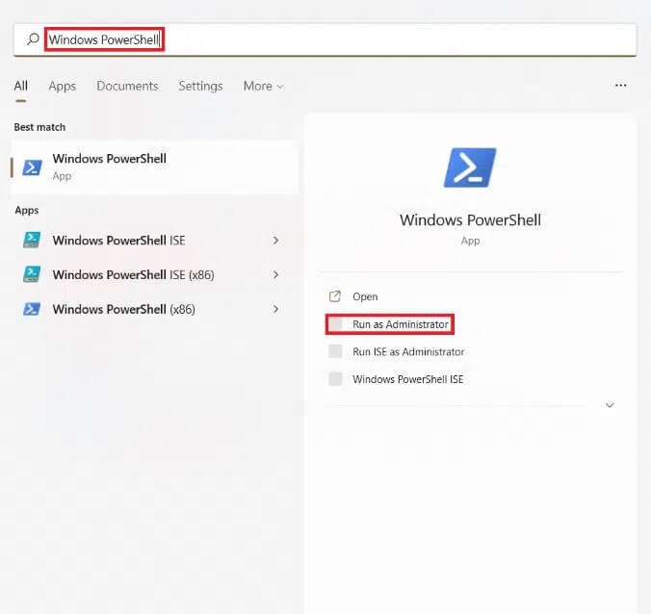This screenshot has height=614, width=651.
Task: Select the All search tab
Action: 21,86
